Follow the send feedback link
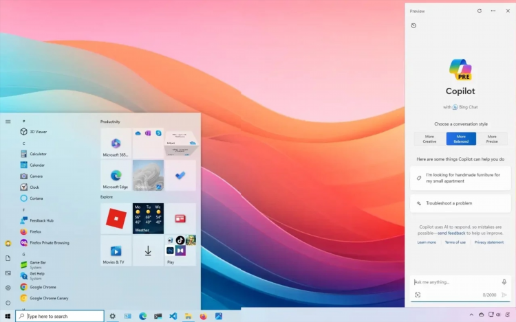516x322 pixels. (451, 233)
